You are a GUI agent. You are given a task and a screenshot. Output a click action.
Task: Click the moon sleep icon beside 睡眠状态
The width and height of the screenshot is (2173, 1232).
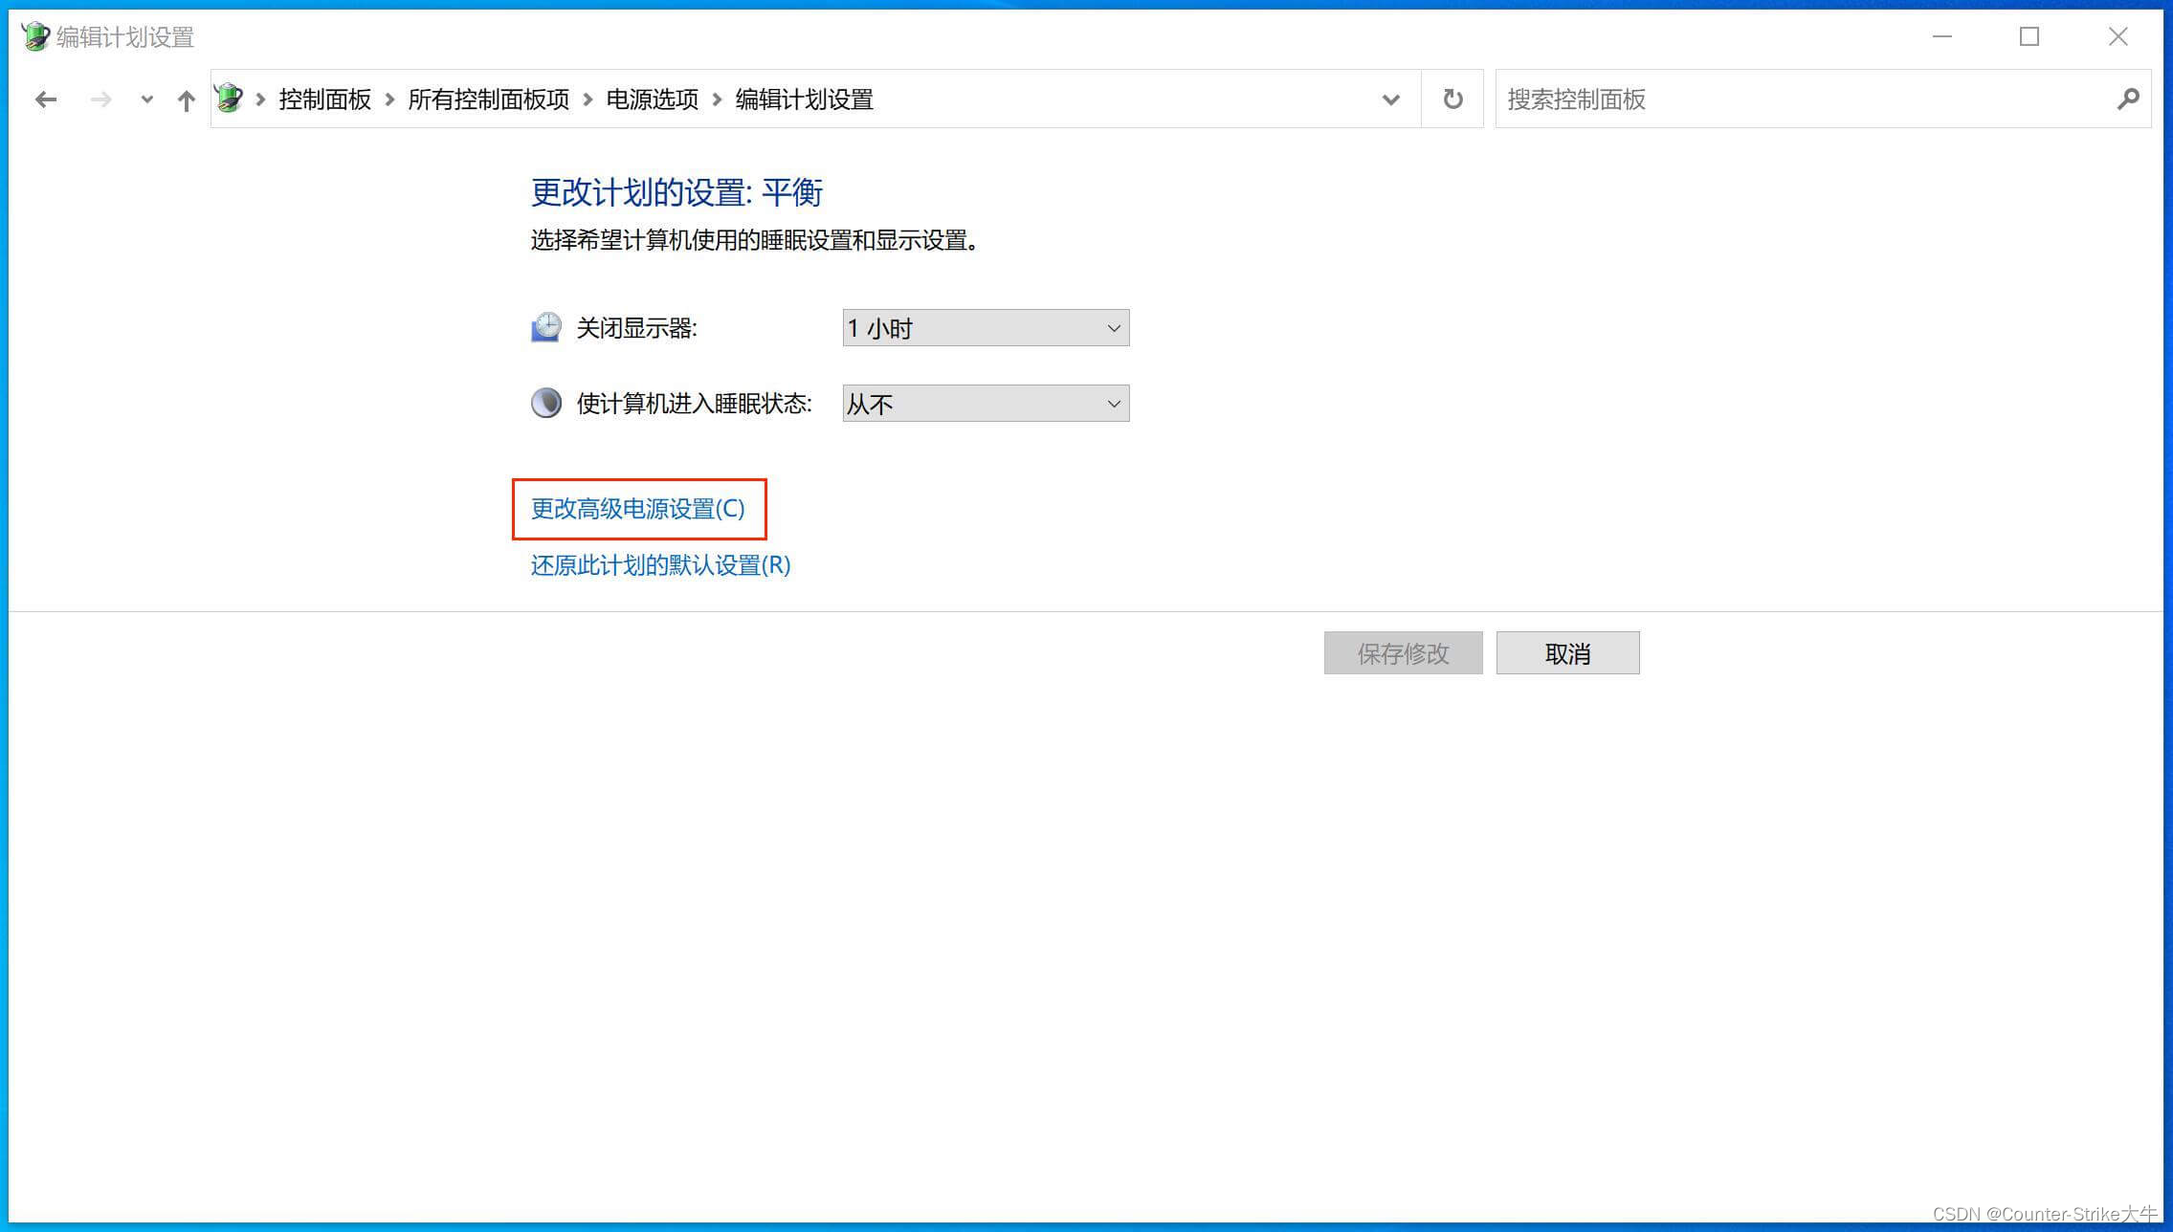click(546, 403)
